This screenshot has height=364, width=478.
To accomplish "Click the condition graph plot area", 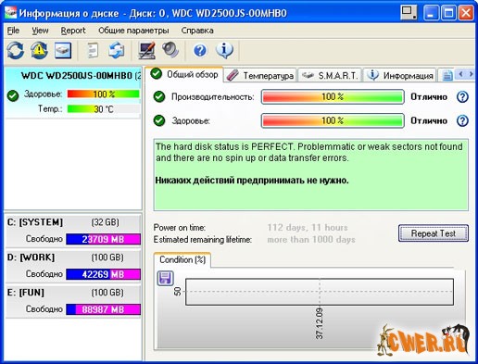I will pos(320,292).
